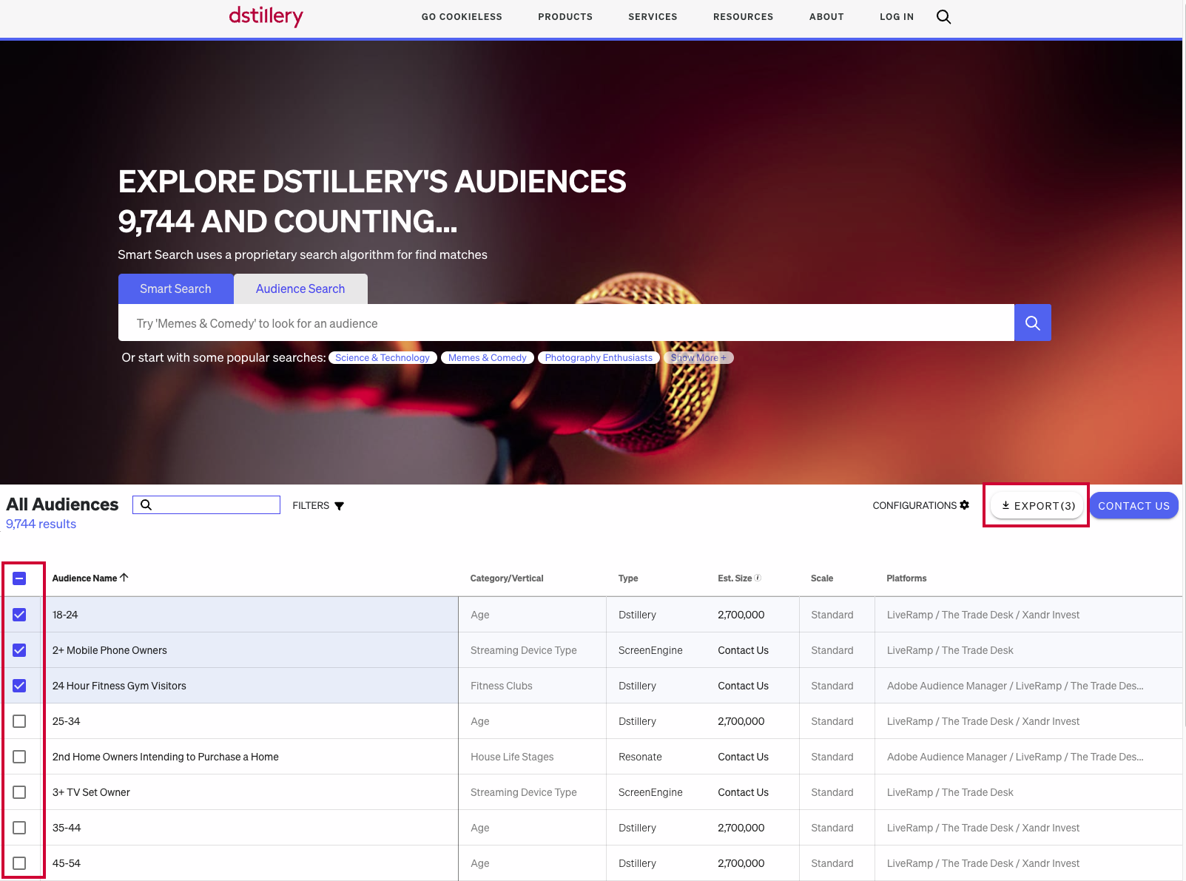The height and width of the screenshot is (881, 1186).
Task: Click the Export download icon
Action: [1005, 505]
